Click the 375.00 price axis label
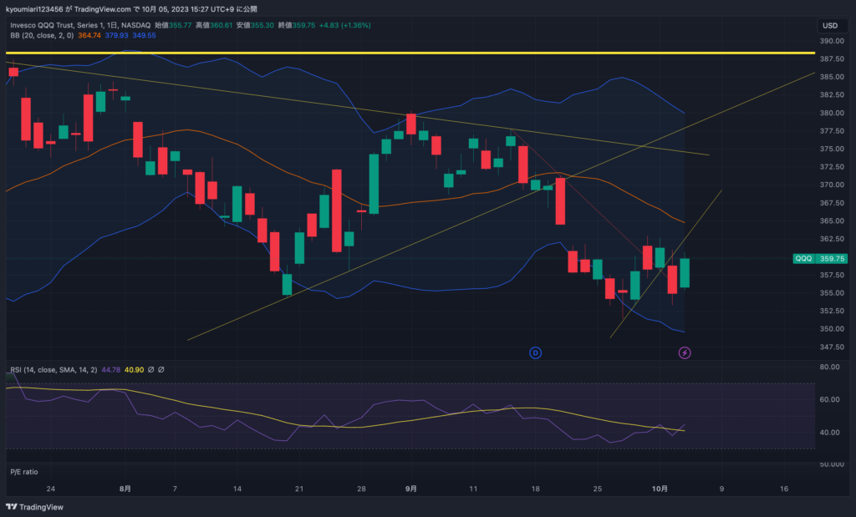 tap(832, 149)
